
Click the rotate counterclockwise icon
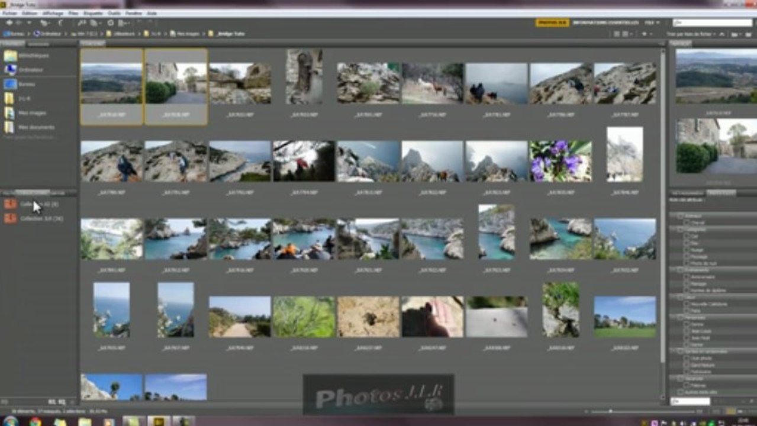pos(139,23)
